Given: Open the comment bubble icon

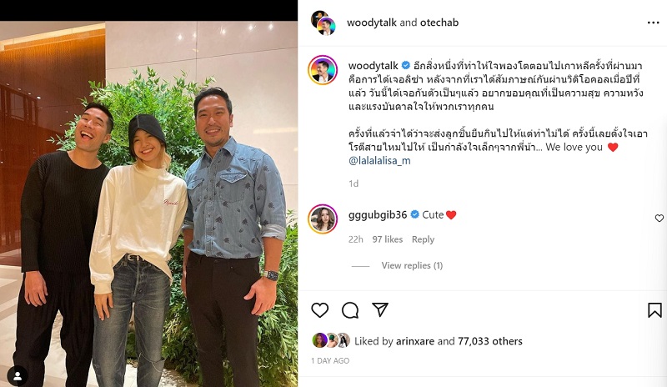Looking at the screenshot, I should (350, 310).
